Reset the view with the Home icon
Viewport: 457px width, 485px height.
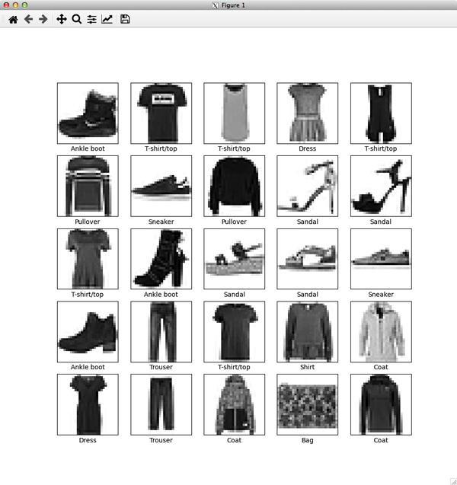click(13, 20)
